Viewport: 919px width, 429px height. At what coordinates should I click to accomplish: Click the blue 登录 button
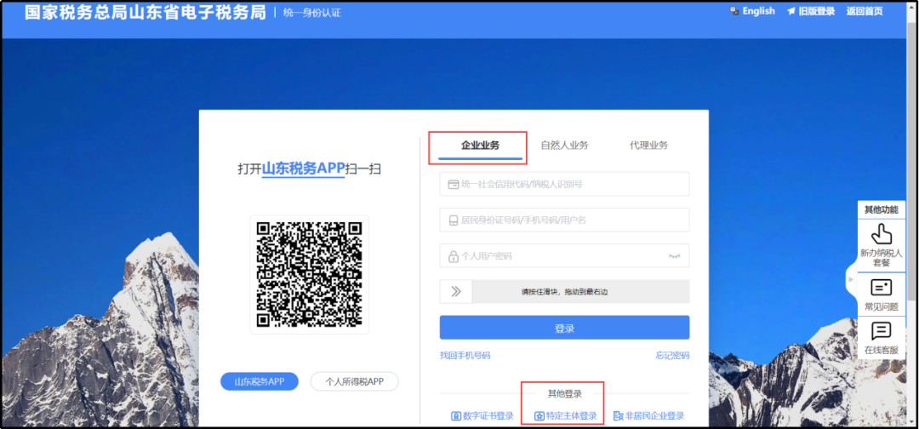pyautogui.click(x=564, y=328)
